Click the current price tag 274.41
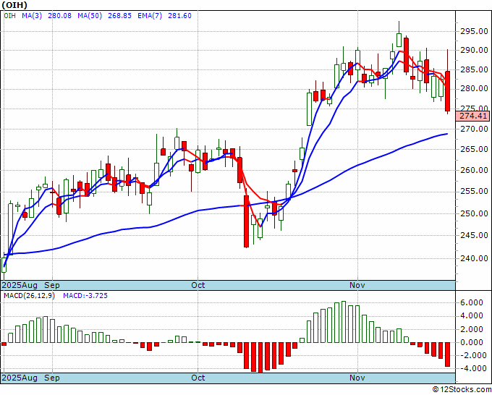Image resolution: width=492 pixels, height=395 pixels. point(473,116)
